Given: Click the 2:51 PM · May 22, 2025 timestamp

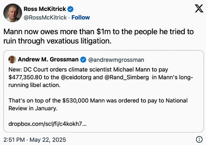Looking at the screenshot, I should (35, 140).
